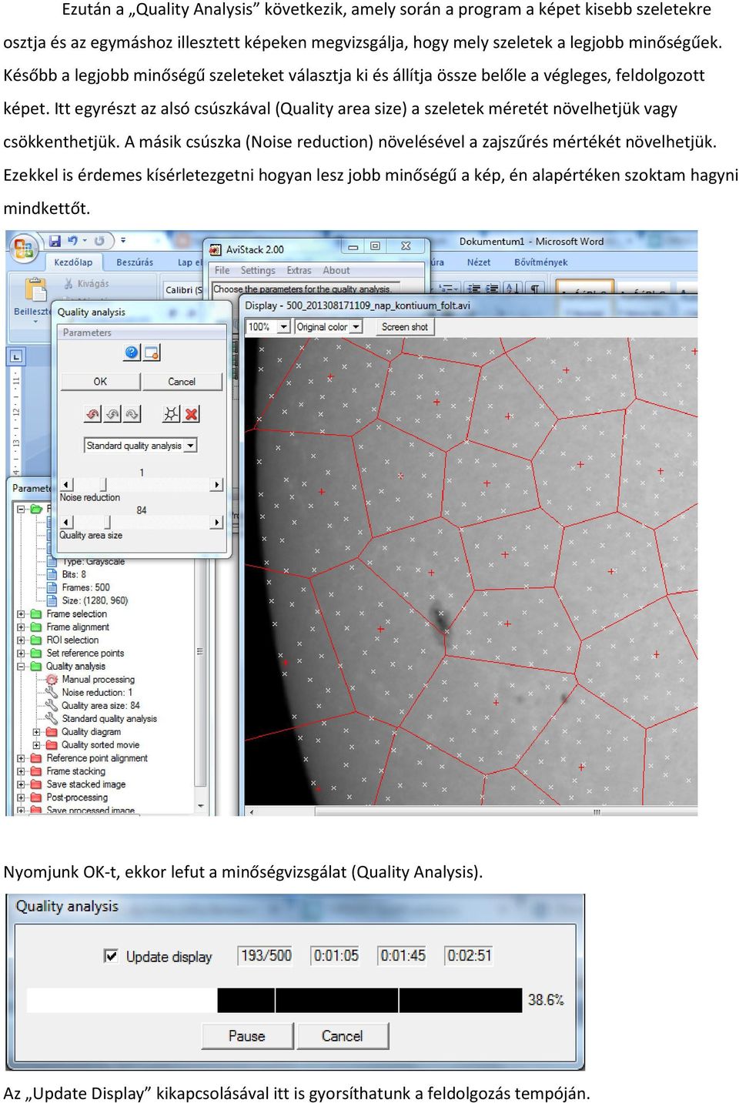Click the sun-shaped icon beside the red X
The width and height of the screenshot is (739, 1103).
[171, 414]
